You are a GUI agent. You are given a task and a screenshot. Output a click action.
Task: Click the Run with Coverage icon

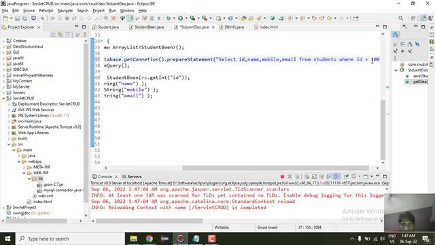pyautogui.click(x=192, y=18)
